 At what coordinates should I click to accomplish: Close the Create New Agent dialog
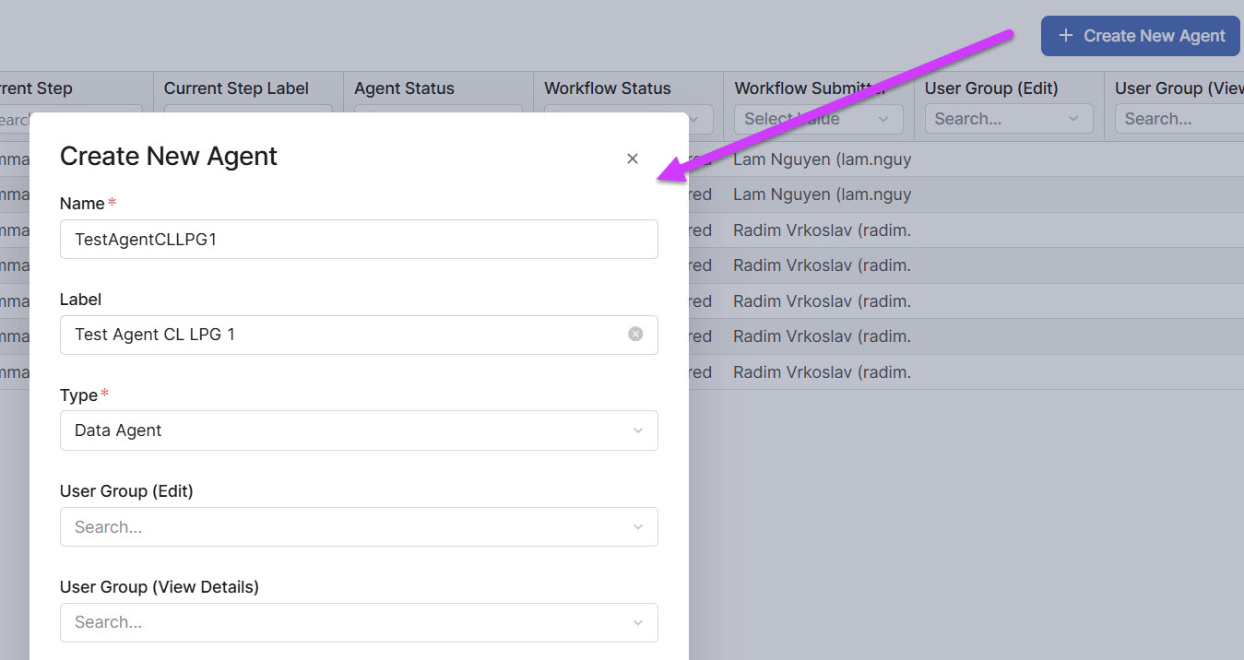coord(633,159)
